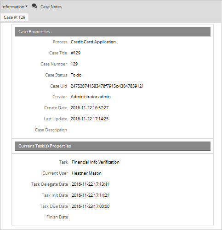Click the Last Update timestamp
The height and width of the screenshot is (230, 222).
point(90,119)
